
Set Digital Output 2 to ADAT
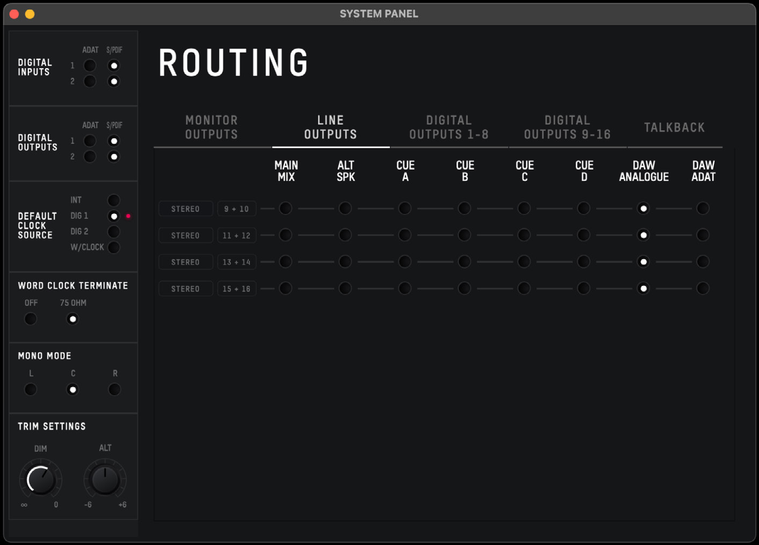coord(90,157)
